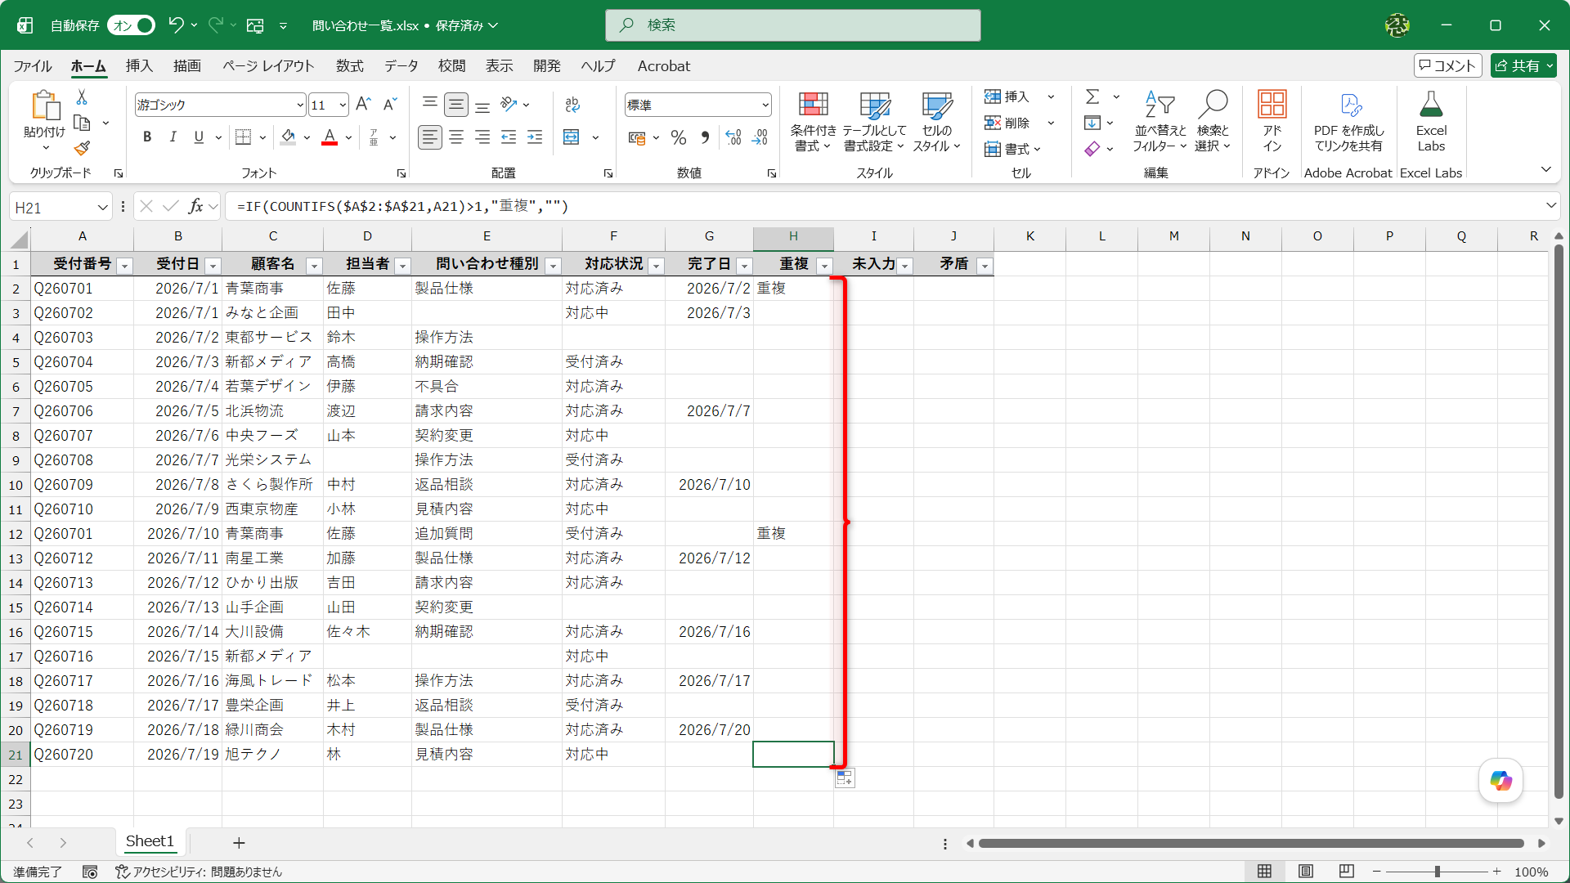Click the Merge and Center cells icon
The height and width of the screenshot is (883, 1570).
pos(572,137)
